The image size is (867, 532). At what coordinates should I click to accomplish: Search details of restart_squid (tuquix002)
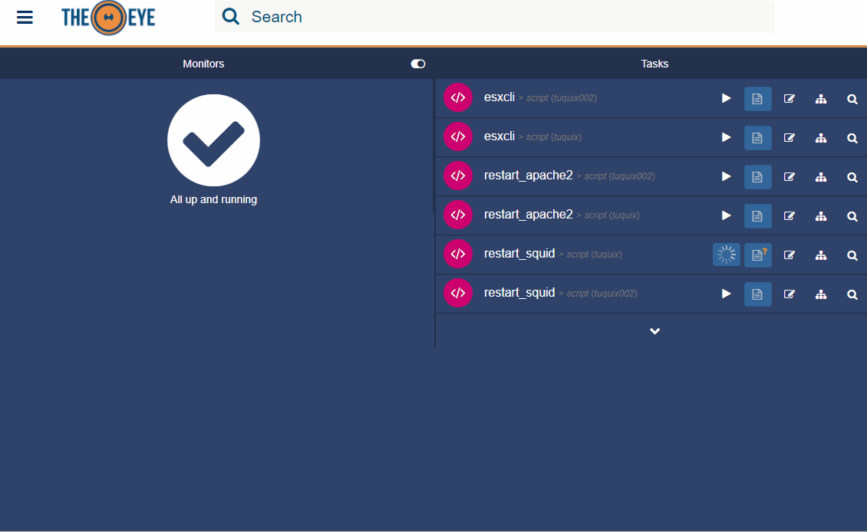click(852, 294)
